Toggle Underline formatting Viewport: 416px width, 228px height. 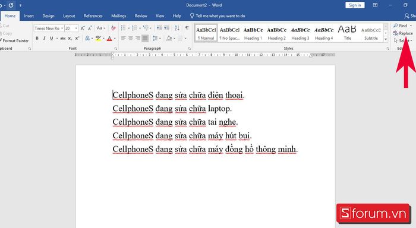tap(52, 39)
